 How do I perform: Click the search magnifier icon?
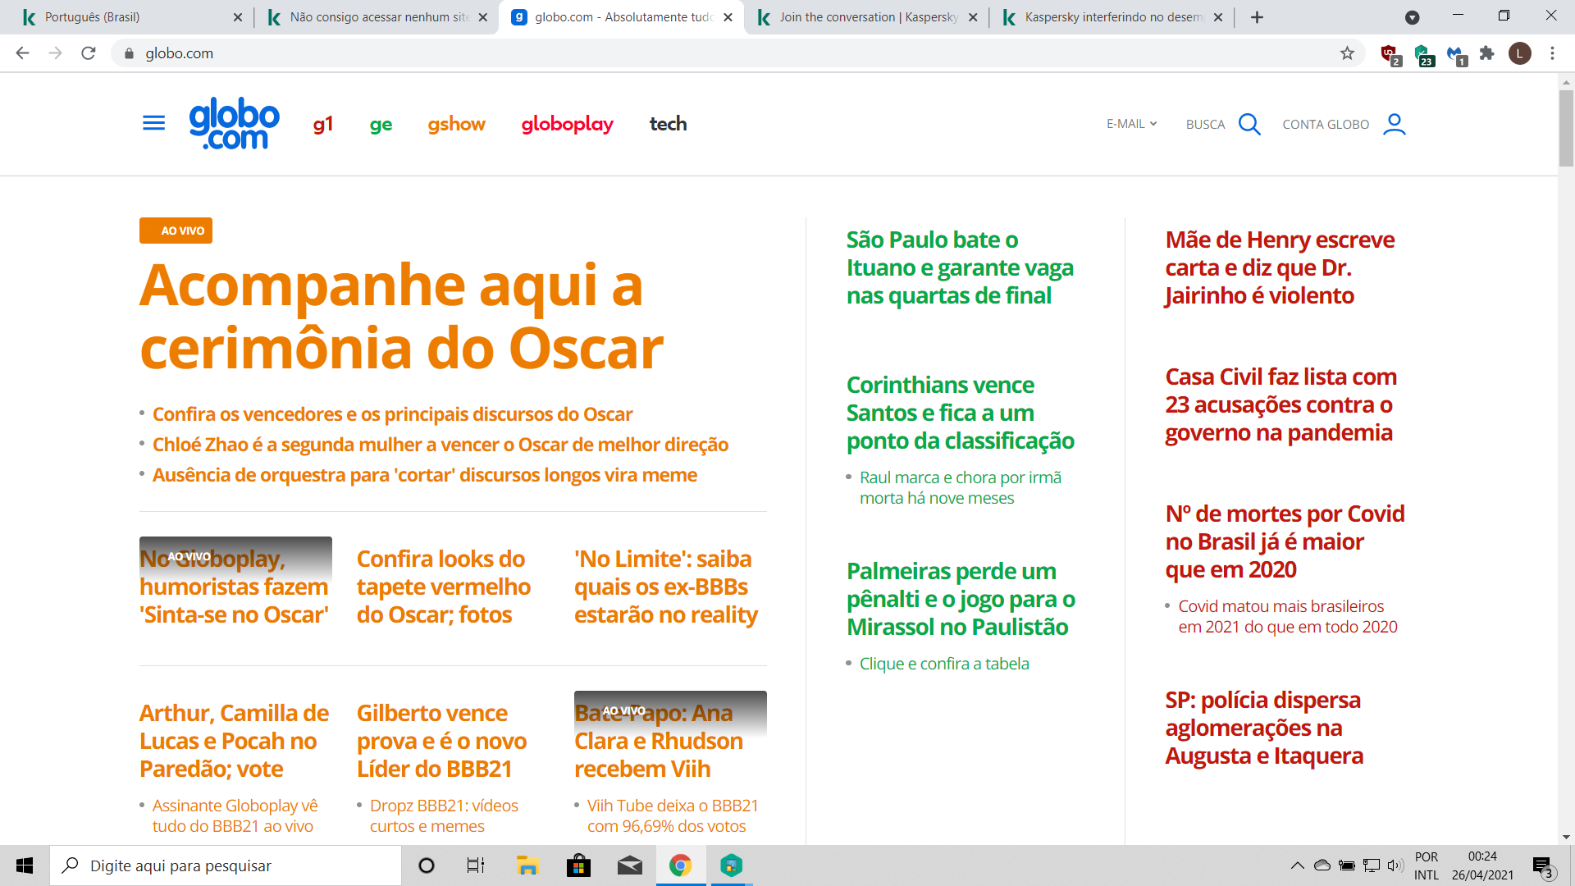click(x=1249, y=124)
